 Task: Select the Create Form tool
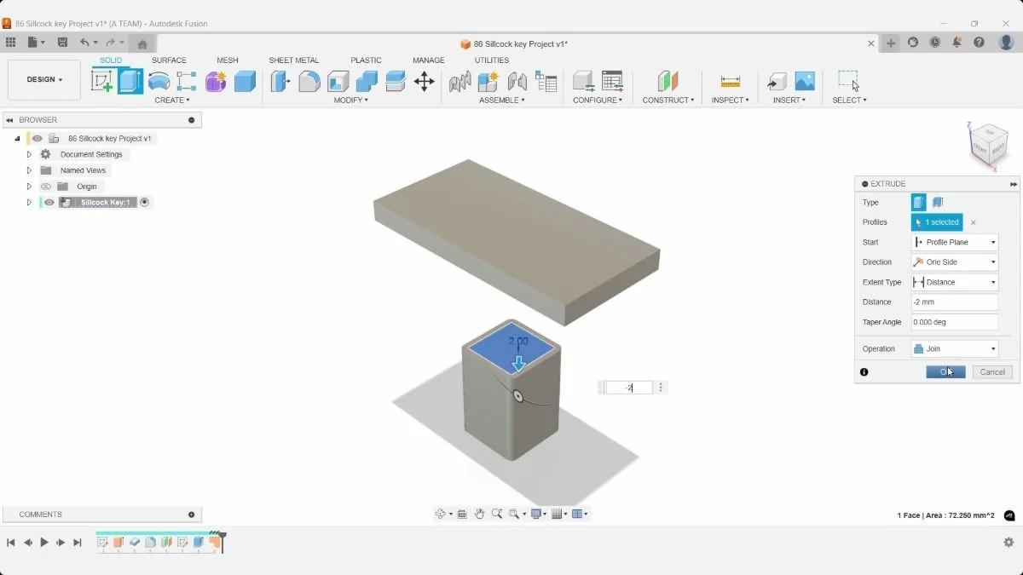pos(216,81)
